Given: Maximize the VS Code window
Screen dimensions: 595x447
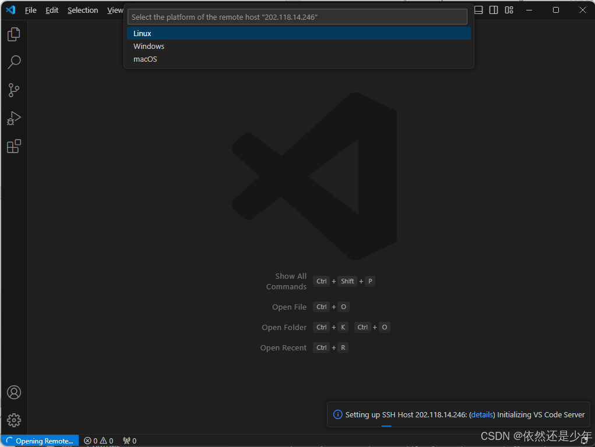Looking at the screenshot, I should pyautogui.click(x=555, y=10).
